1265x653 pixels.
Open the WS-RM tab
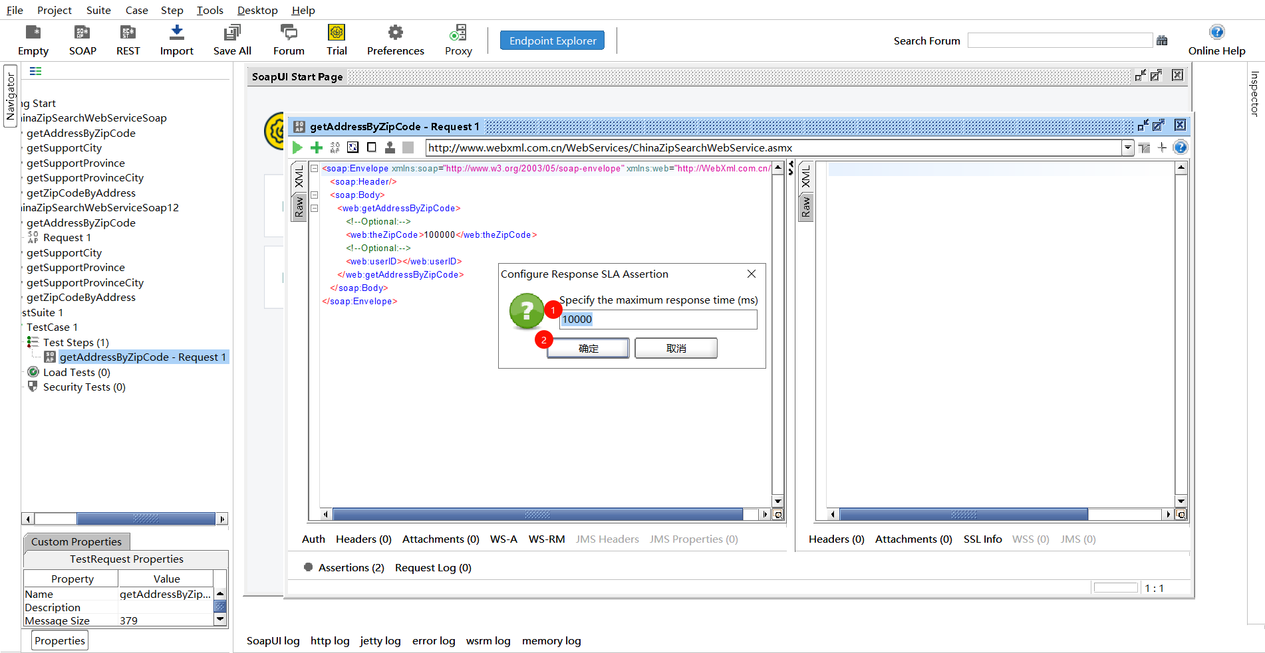tap(547, 539)
